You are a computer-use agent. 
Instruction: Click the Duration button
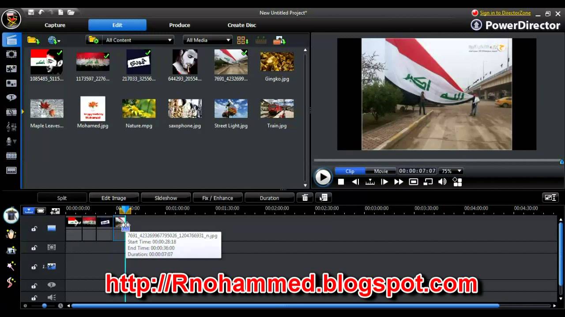click(x=269, y=198)
